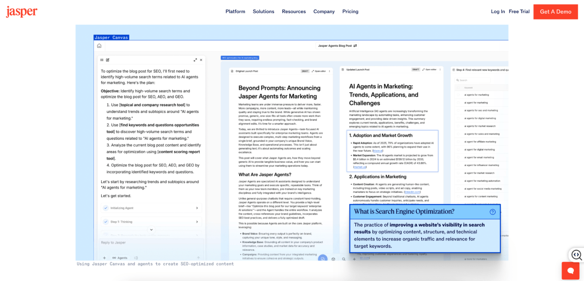Screen dimensions: 584x281
Task: Go to the Pricing page
Action: click(x=350, y=12)
